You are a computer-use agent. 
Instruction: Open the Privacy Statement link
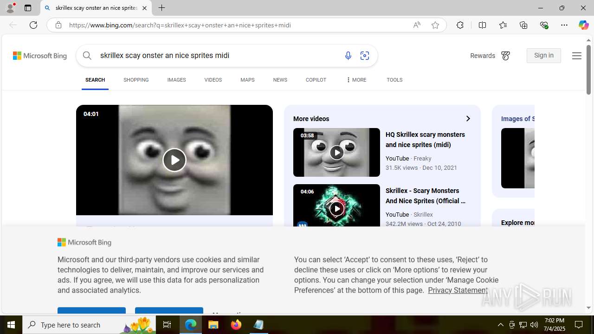tap(458, 290)
